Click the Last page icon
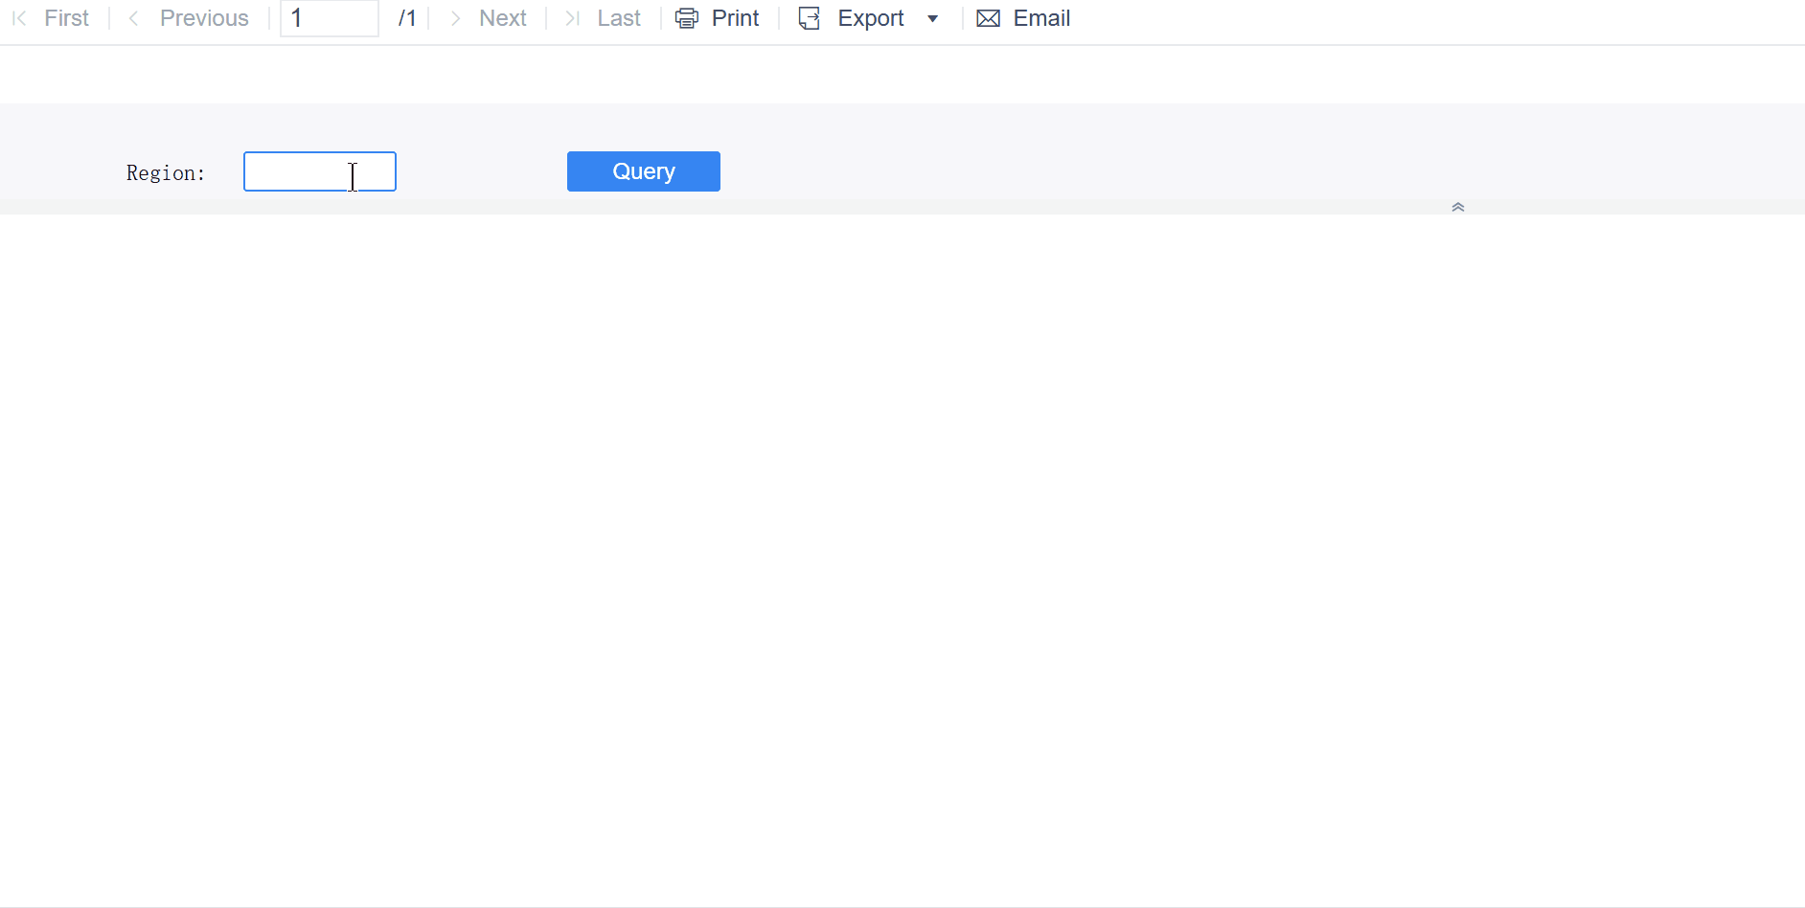 click(572, 17)
